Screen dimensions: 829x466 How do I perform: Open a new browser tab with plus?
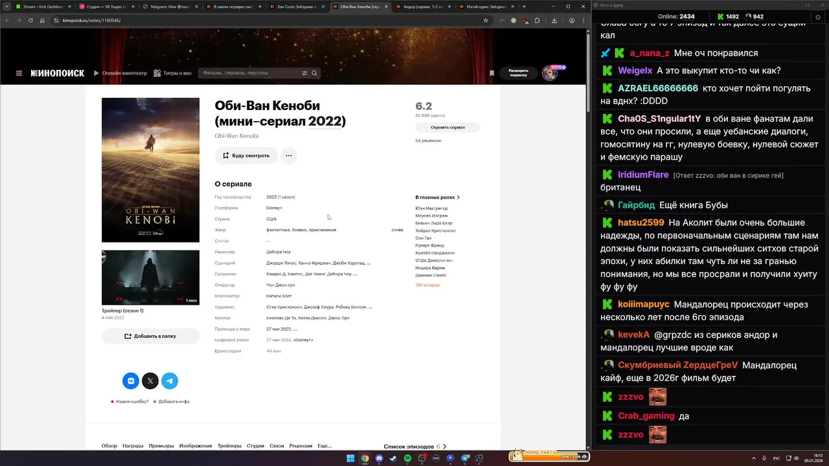click(524, 6)
